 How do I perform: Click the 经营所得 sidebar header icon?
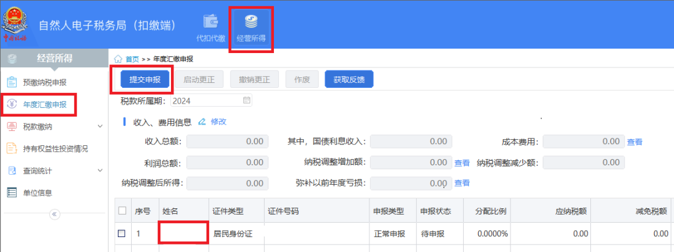[x=12, y=59]
